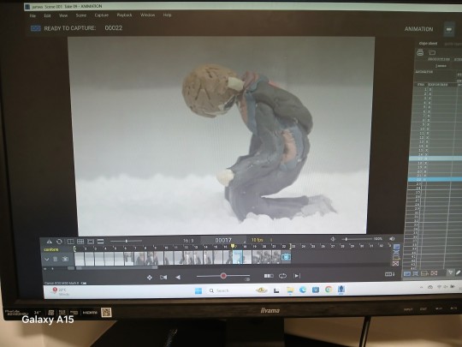Toggle the short play segmented-bar icon
This screenshot has height=347, width=462.
pyautogui.click(x=269, y=276)
